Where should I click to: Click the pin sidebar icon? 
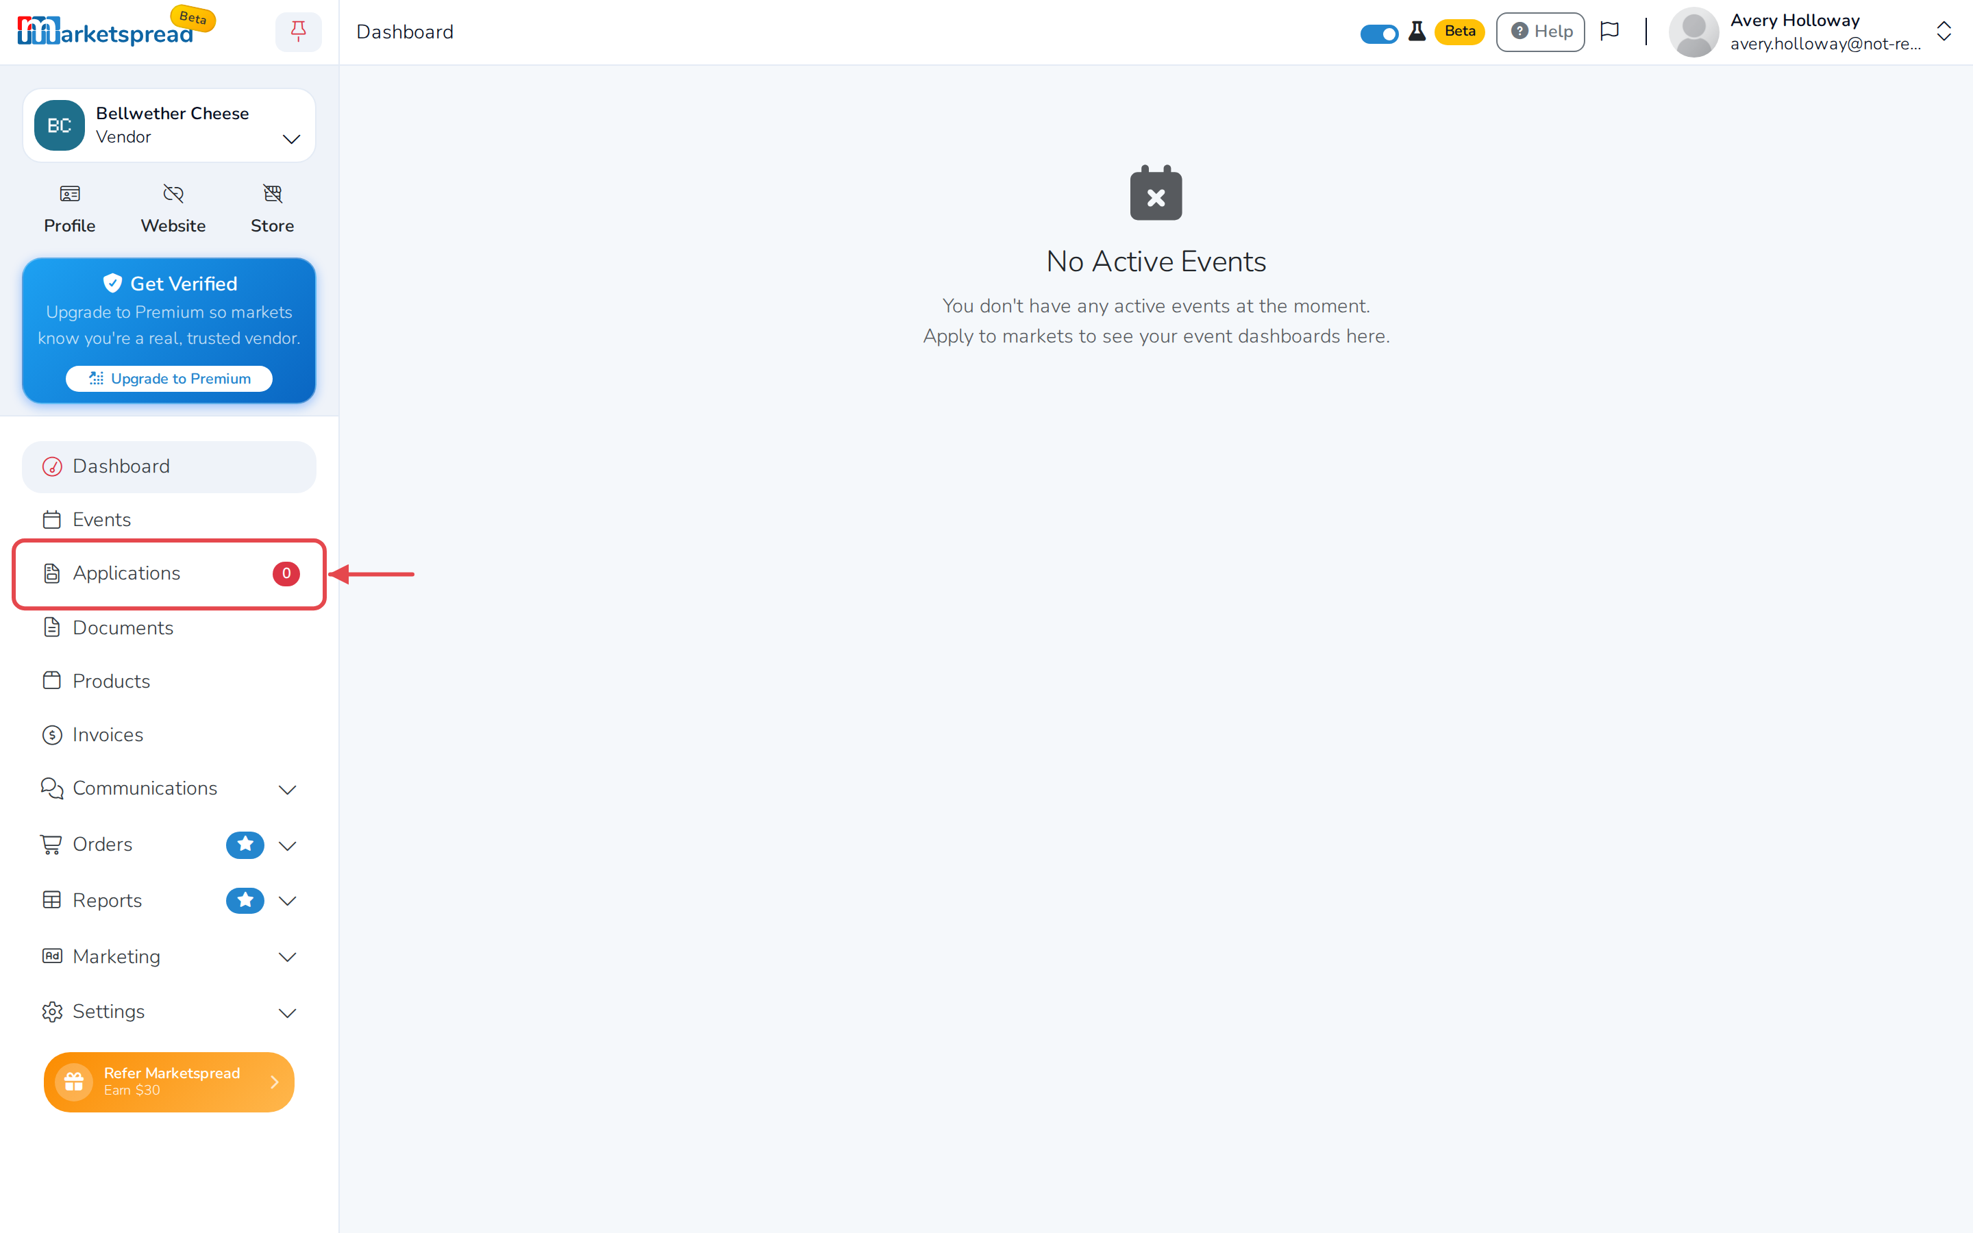click(299, 32)
